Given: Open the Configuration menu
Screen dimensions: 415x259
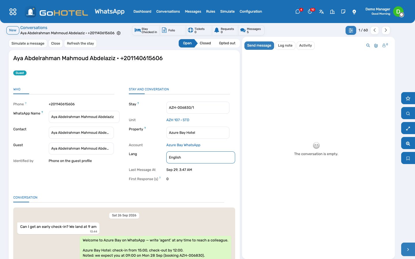Looking at the screenshot, I should [251, 12].
